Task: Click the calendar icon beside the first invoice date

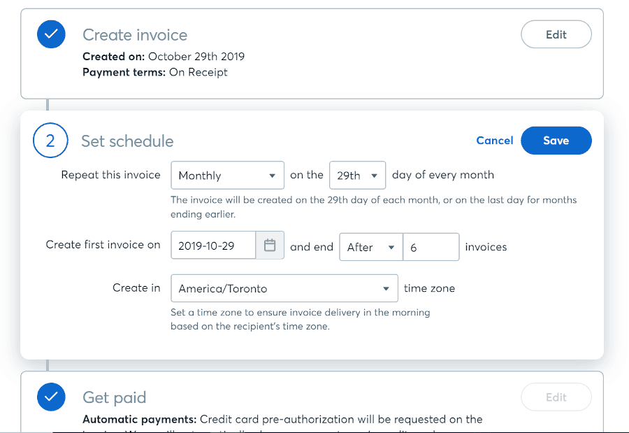Action: tap(270, 245)
